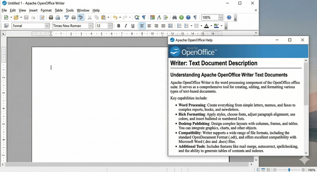
Task: Select Centered paragraph alignment
Action: point(149,26)
